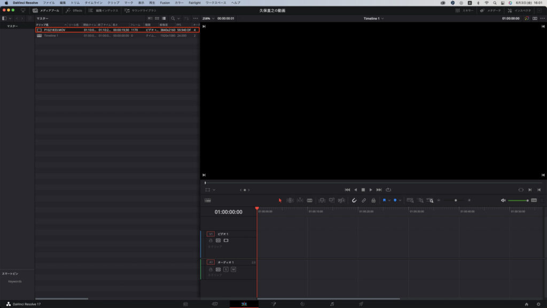Toggle the position lock icon
The width and height of the screenshot is (547, 308).
coord(373,201)
